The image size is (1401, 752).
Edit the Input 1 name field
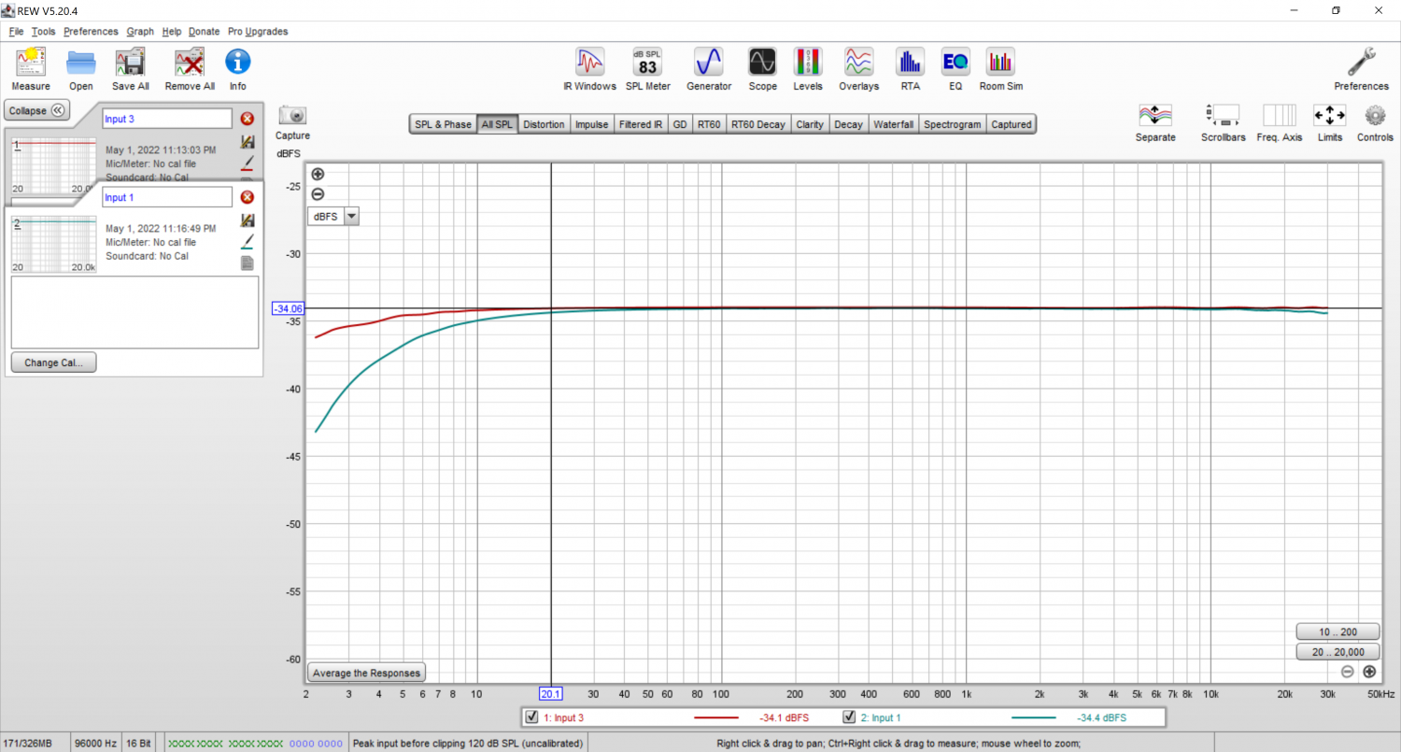point(167,197)
